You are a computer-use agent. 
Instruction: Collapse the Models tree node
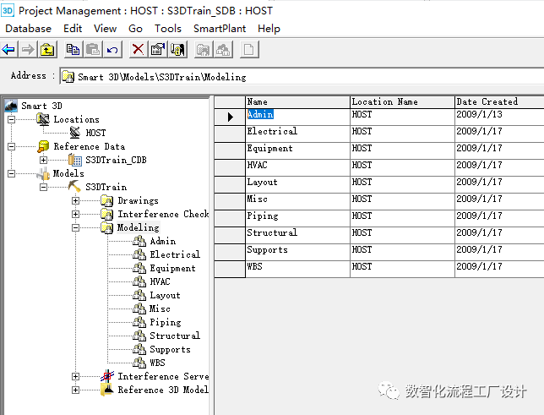coord(12,173)
